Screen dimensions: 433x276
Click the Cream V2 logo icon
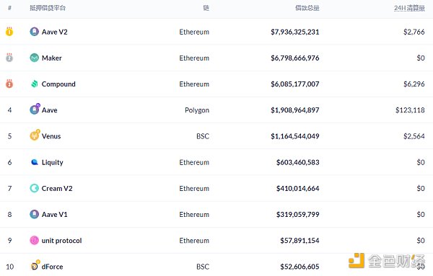tap(34, 188)
